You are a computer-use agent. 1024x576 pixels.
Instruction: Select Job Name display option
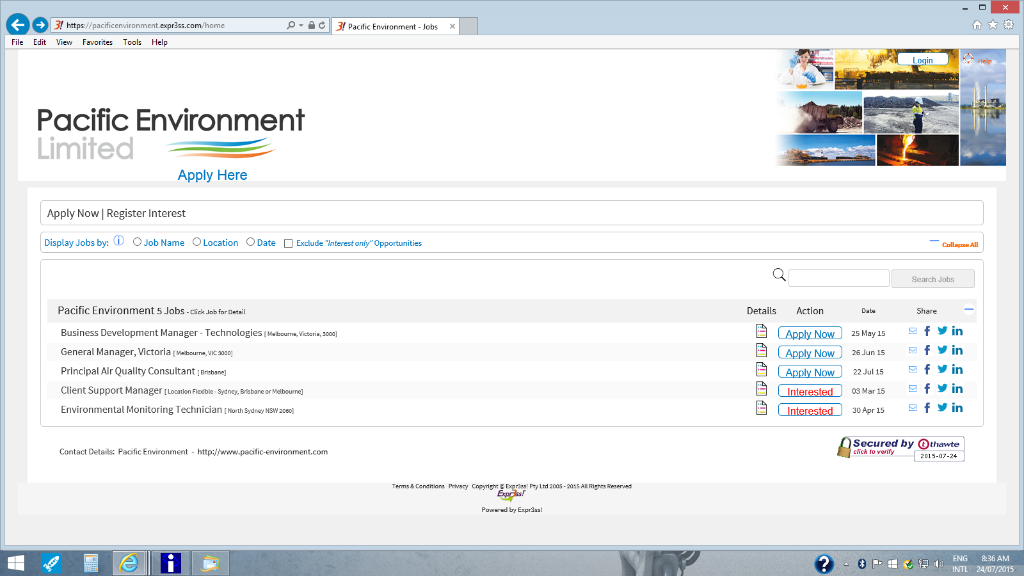[x=137, y=242]
